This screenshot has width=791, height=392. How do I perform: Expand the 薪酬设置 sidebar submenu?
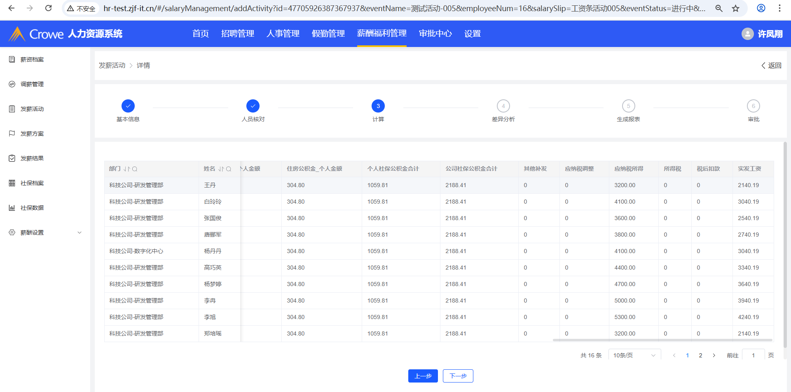(x=80, y=232)
